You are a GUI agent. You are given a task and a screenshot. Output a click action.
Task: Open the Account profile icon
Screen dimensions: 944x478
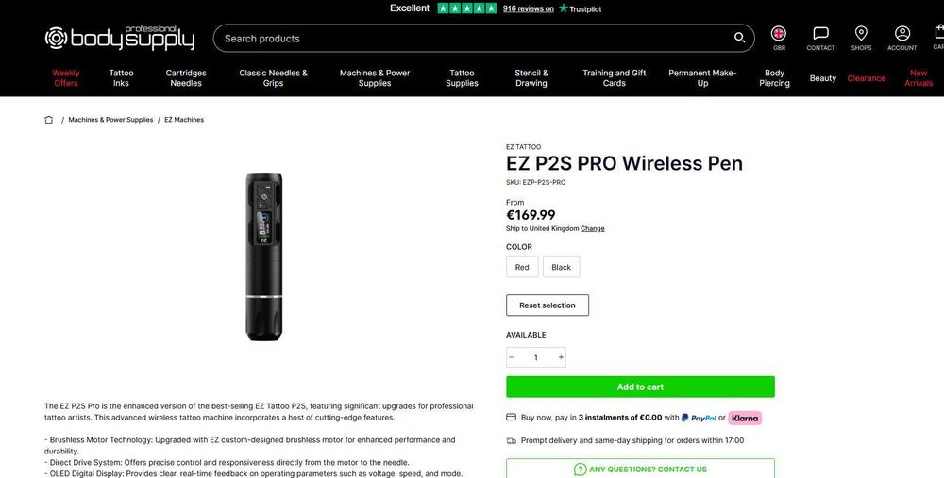pyautogui.click(x=902, y=34)
